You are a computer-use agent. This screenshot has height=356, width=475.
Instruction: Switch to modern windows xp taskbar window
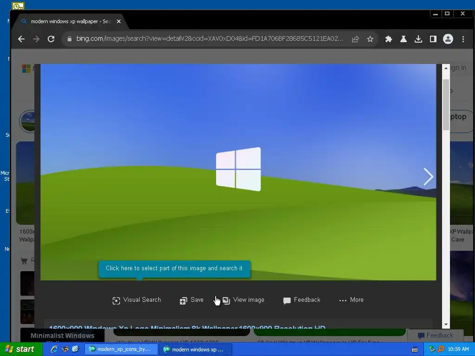(195, 349)
